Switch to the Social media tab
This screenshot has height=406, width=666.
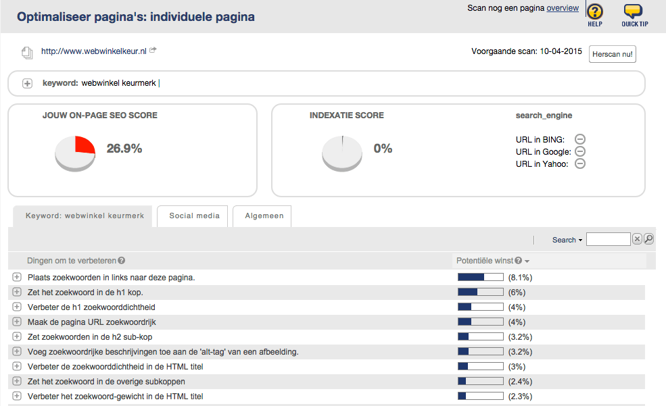[x=194, y=216]
